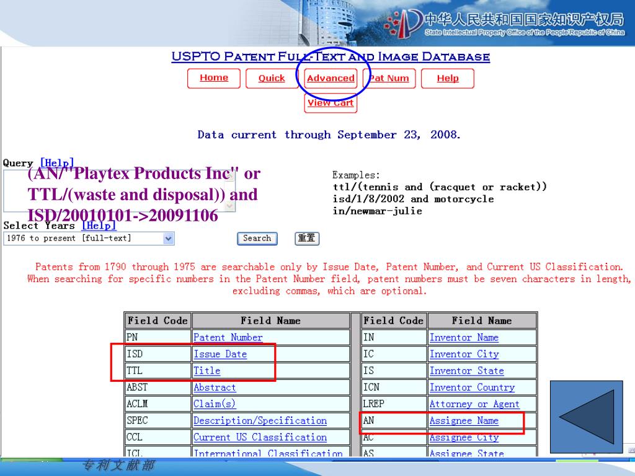Open the Assignee State link
Viewport: 635px width, 476px height.
466,453
